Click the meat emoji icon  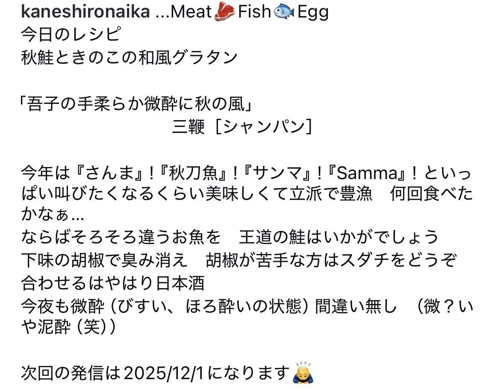224,12
